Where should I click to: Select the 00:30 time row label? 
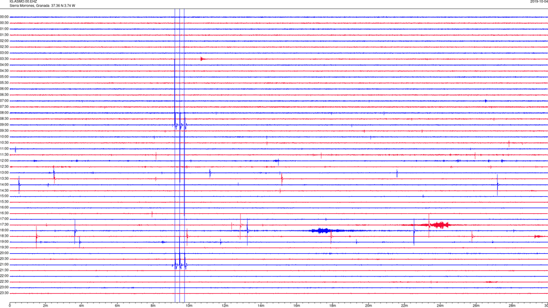tap(4, 23)
